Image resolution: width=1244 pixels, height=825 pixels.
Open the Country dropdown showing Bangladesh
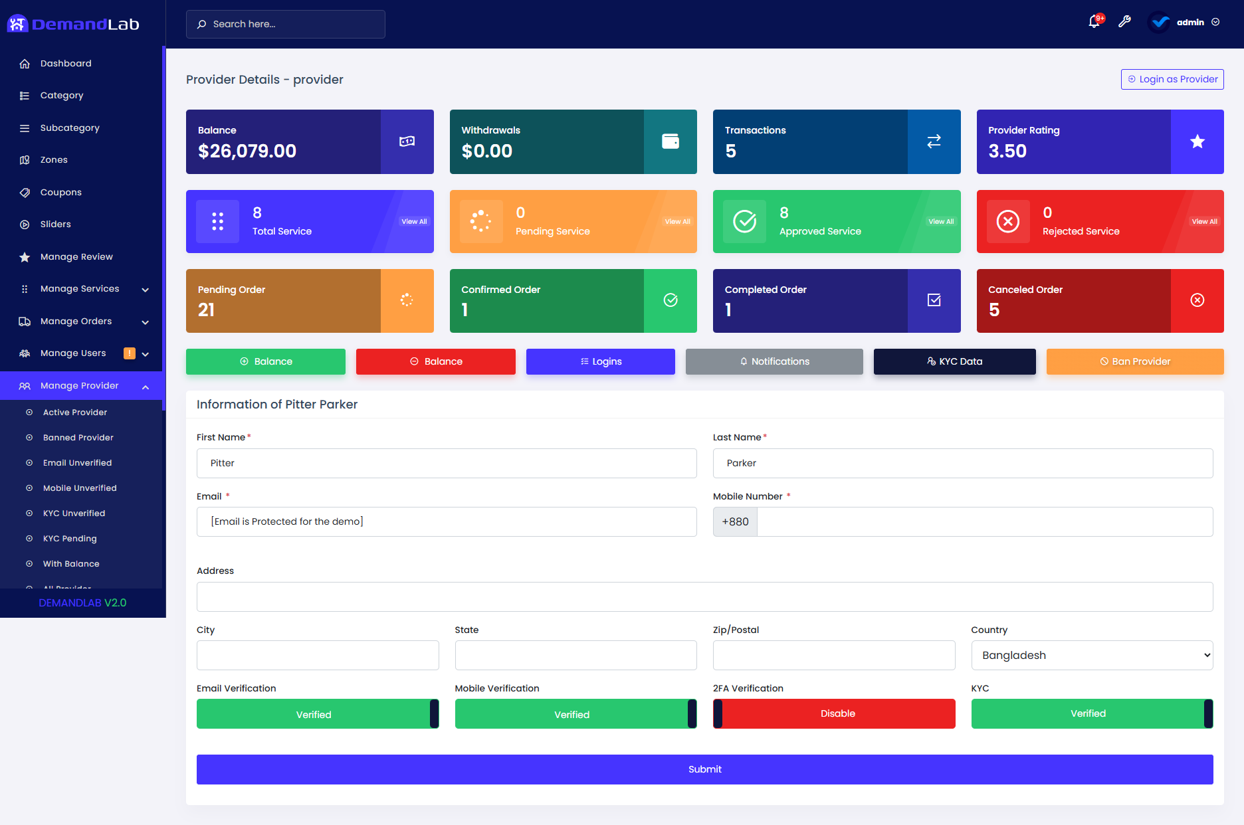[1091, 655]
